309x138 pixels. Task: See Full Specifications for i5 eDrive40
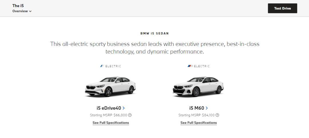pos(111,123)
